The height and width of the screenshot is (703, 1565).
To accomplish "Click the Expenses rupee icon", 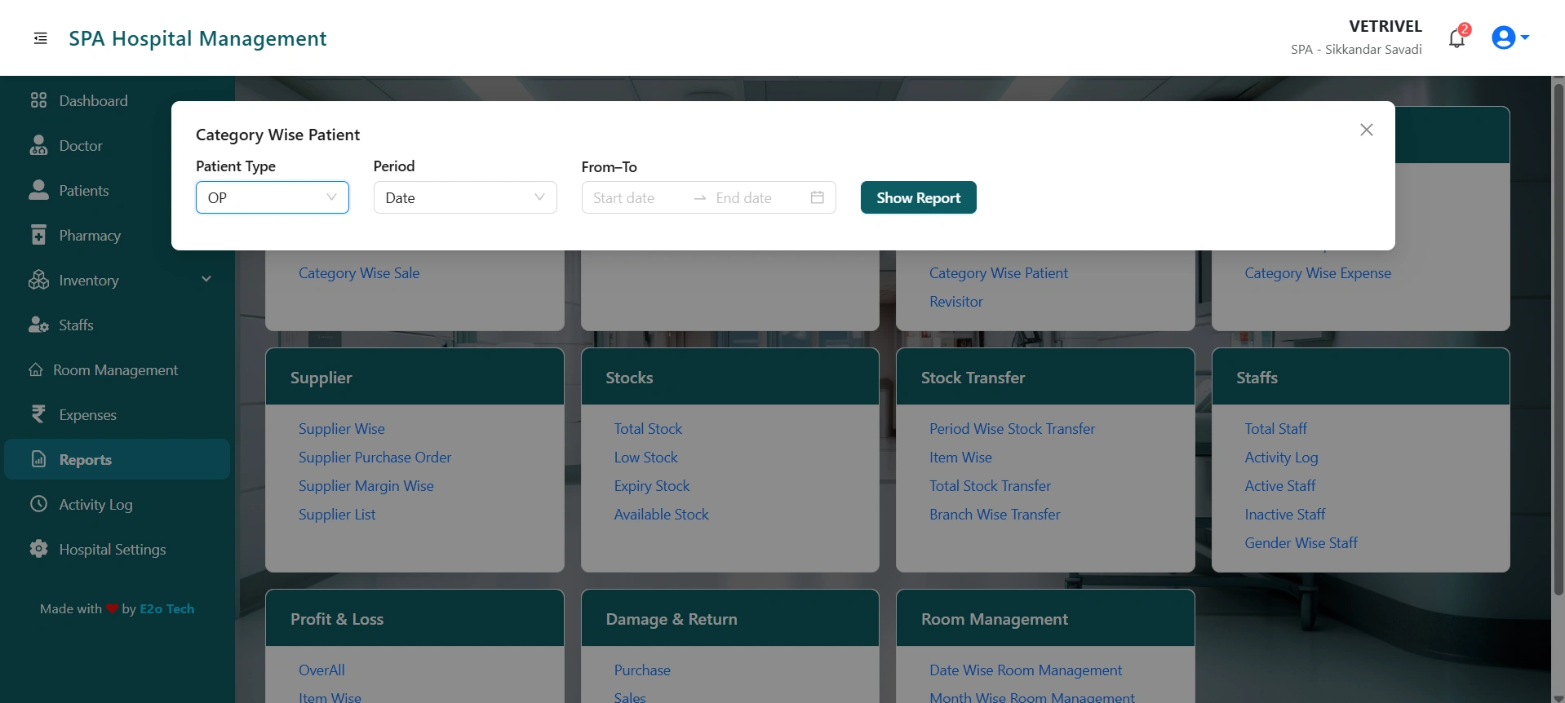I will click(x=38, y=414).
